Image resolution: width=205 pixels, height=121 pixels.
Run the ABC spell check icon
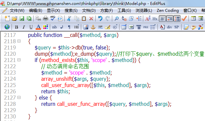tap(53, 18)
